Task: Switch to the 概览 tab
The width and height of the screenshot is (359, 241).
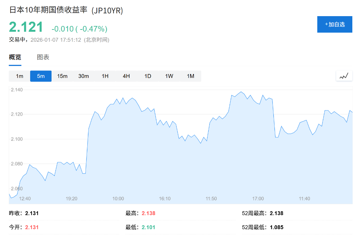Action: (x=15, y=57)
